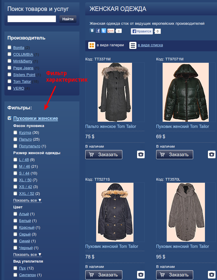This screenshot has width=217, height=280.
Task: Expand Показать все under sizes
Action: point(27,200)
